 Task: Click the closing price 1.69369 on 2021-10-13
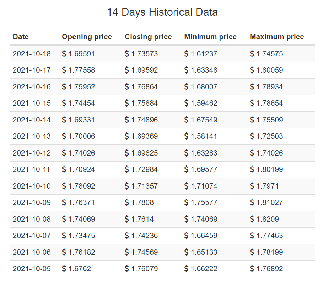tap(144, 136)
